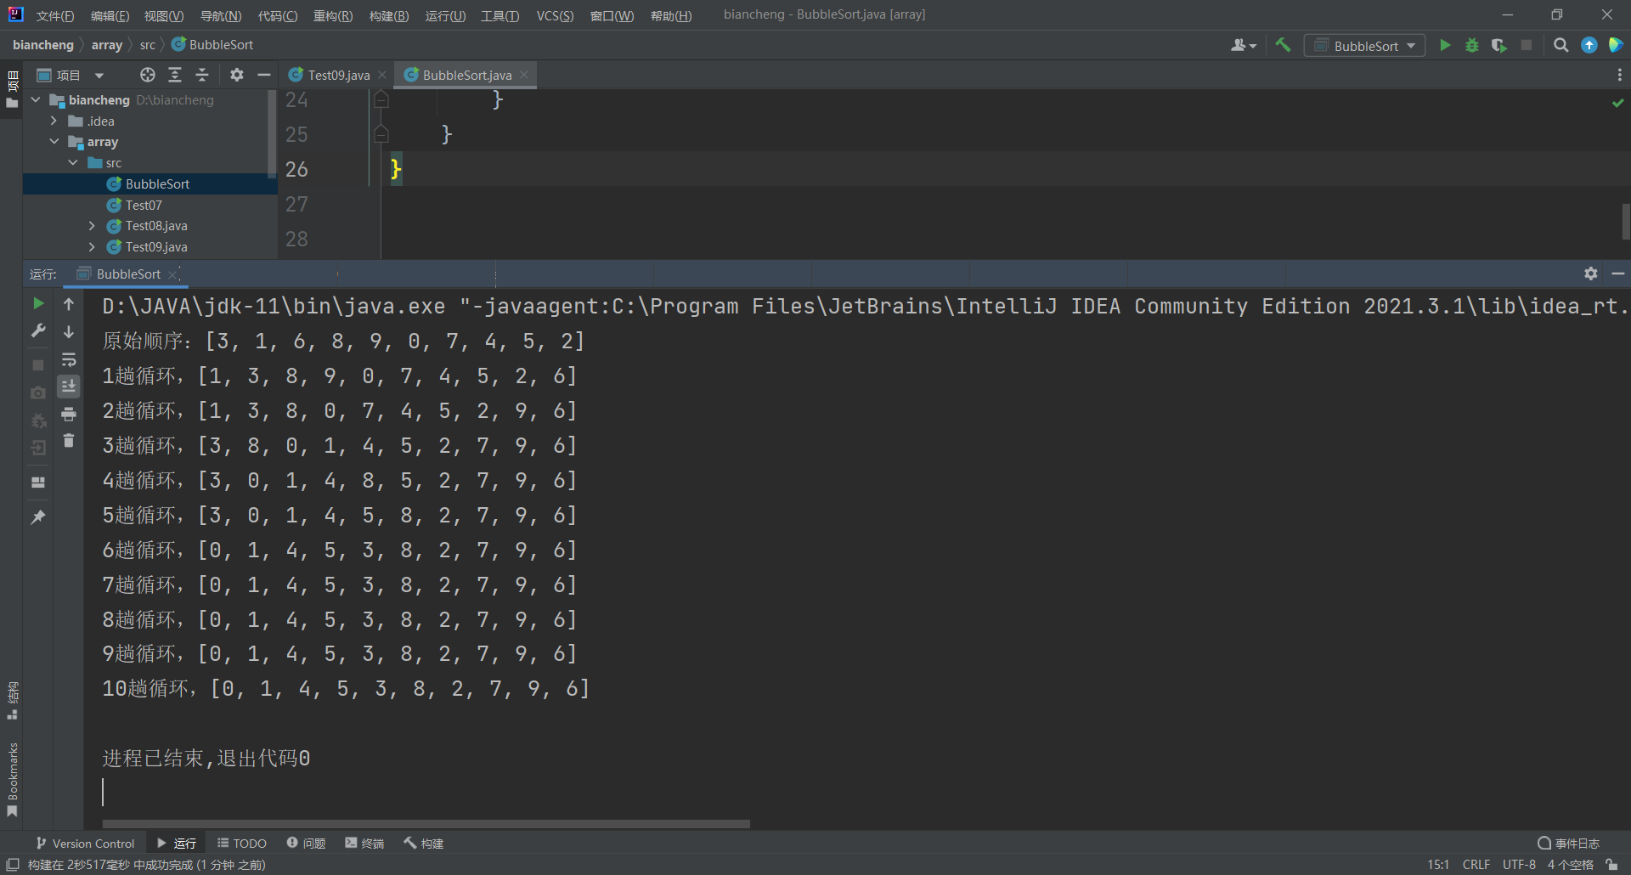Open the VCS(S) menu
The height and width of the screenshot is (875, 1631).
click(x=555, y=15)
